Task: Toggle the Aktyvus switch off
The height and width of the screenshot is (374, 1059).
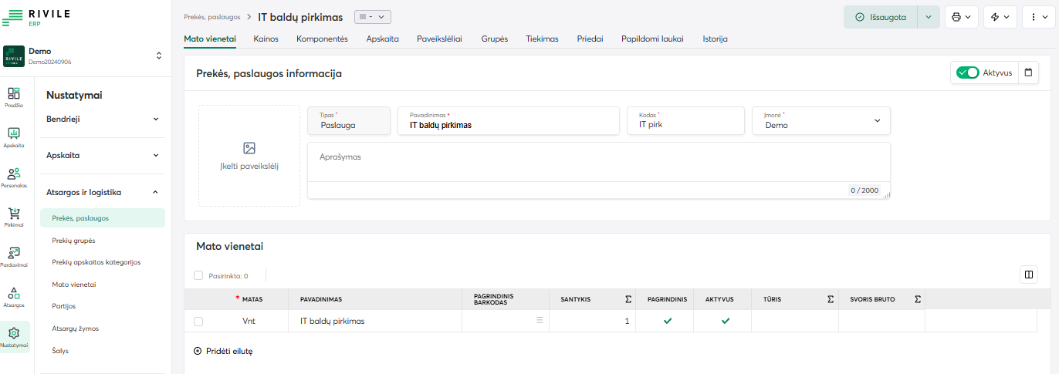Action: tap(967, 72)
